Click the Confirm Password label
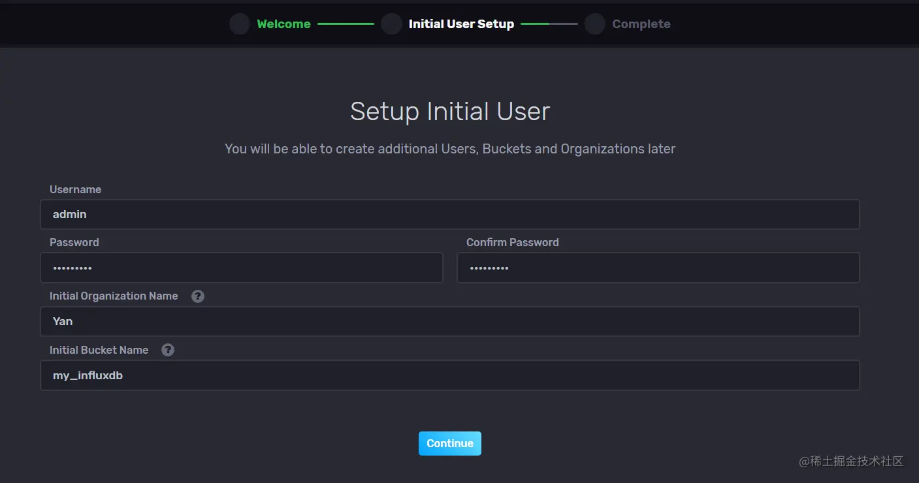The height and width of the screenshot is (483, 919). tap(513, 242)
